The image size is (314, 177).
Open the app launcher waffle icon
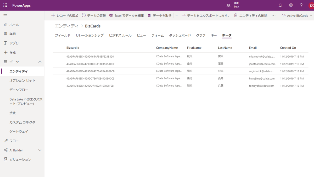tap(5, 5)
